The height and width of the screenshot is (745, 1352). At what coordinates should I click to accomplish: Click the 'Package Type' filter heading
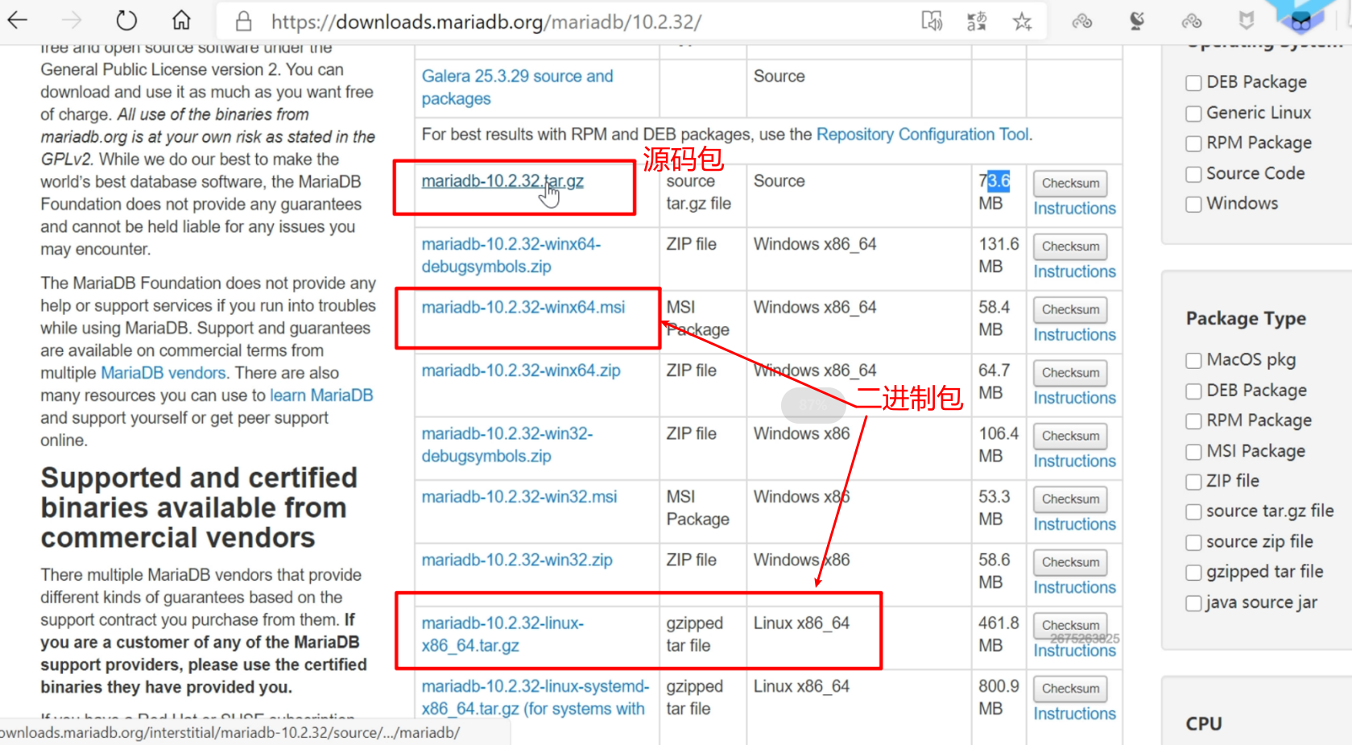click(1246, 319)
